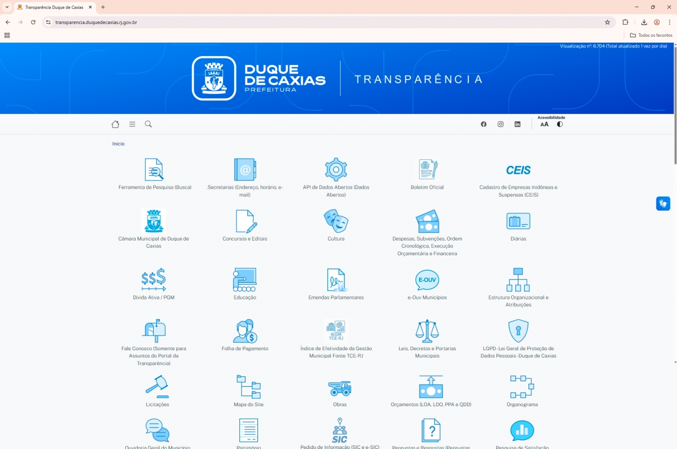Open the Ferramenta de Pesquisa search icon

click(x=154, y=169)
